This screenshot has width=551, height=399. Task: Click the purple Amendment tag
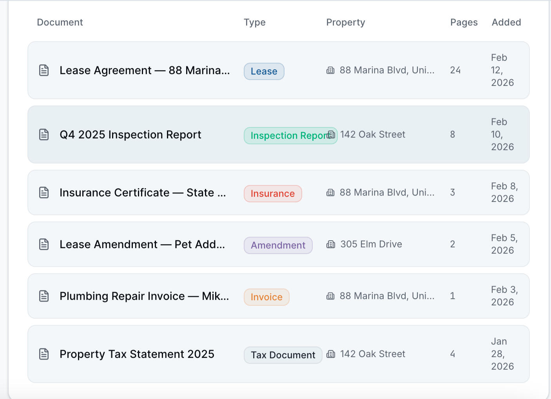click(278, 245)
